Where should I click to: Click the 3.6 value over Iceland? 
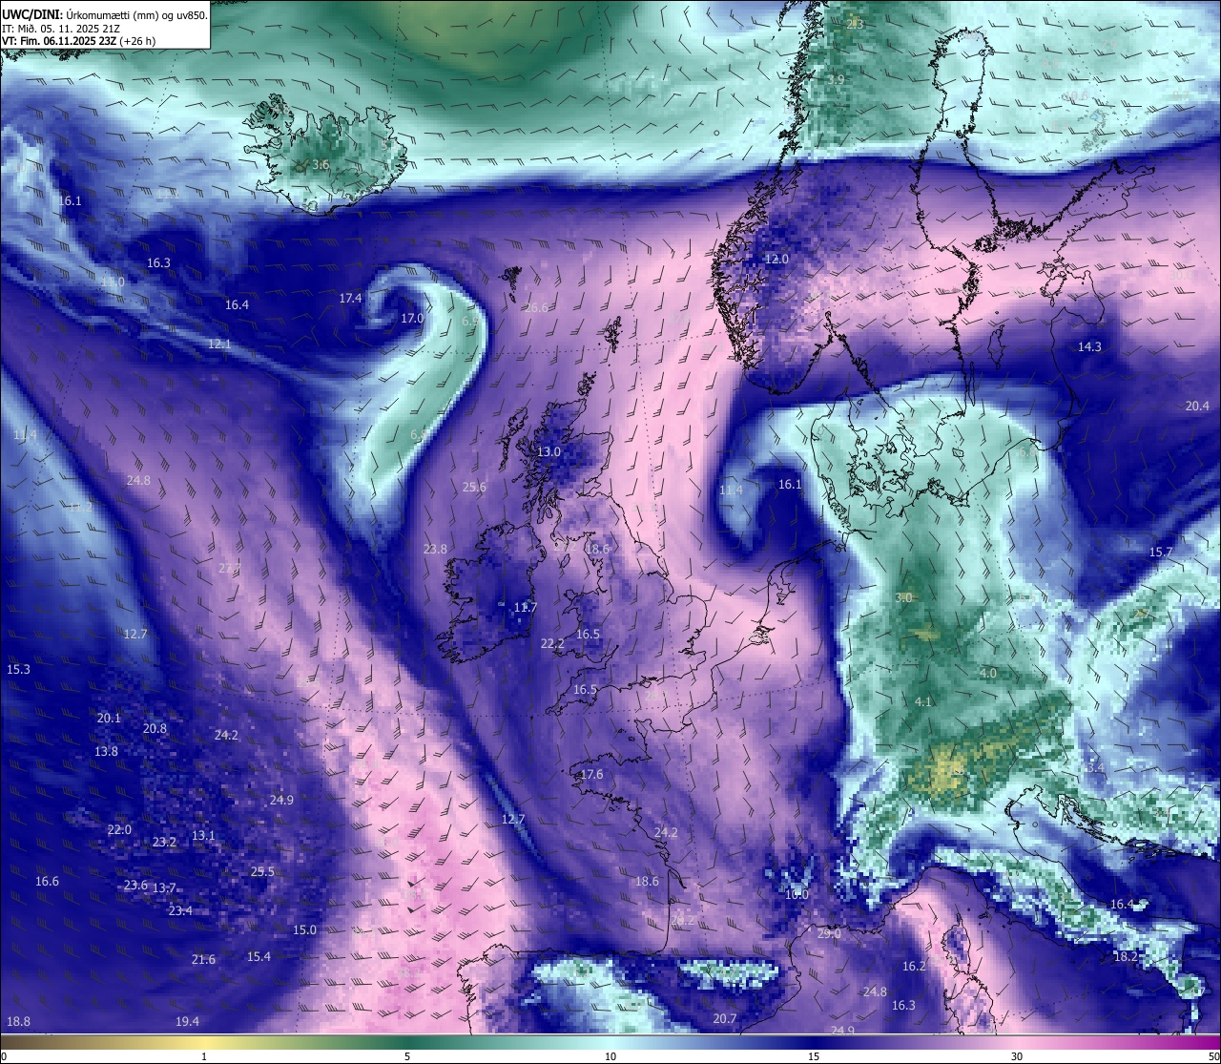(x=321, y=165)
